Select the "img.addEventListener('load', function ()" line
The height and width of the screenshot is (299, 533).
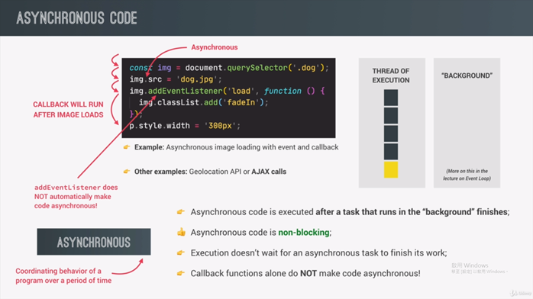(x=227, y=91)
